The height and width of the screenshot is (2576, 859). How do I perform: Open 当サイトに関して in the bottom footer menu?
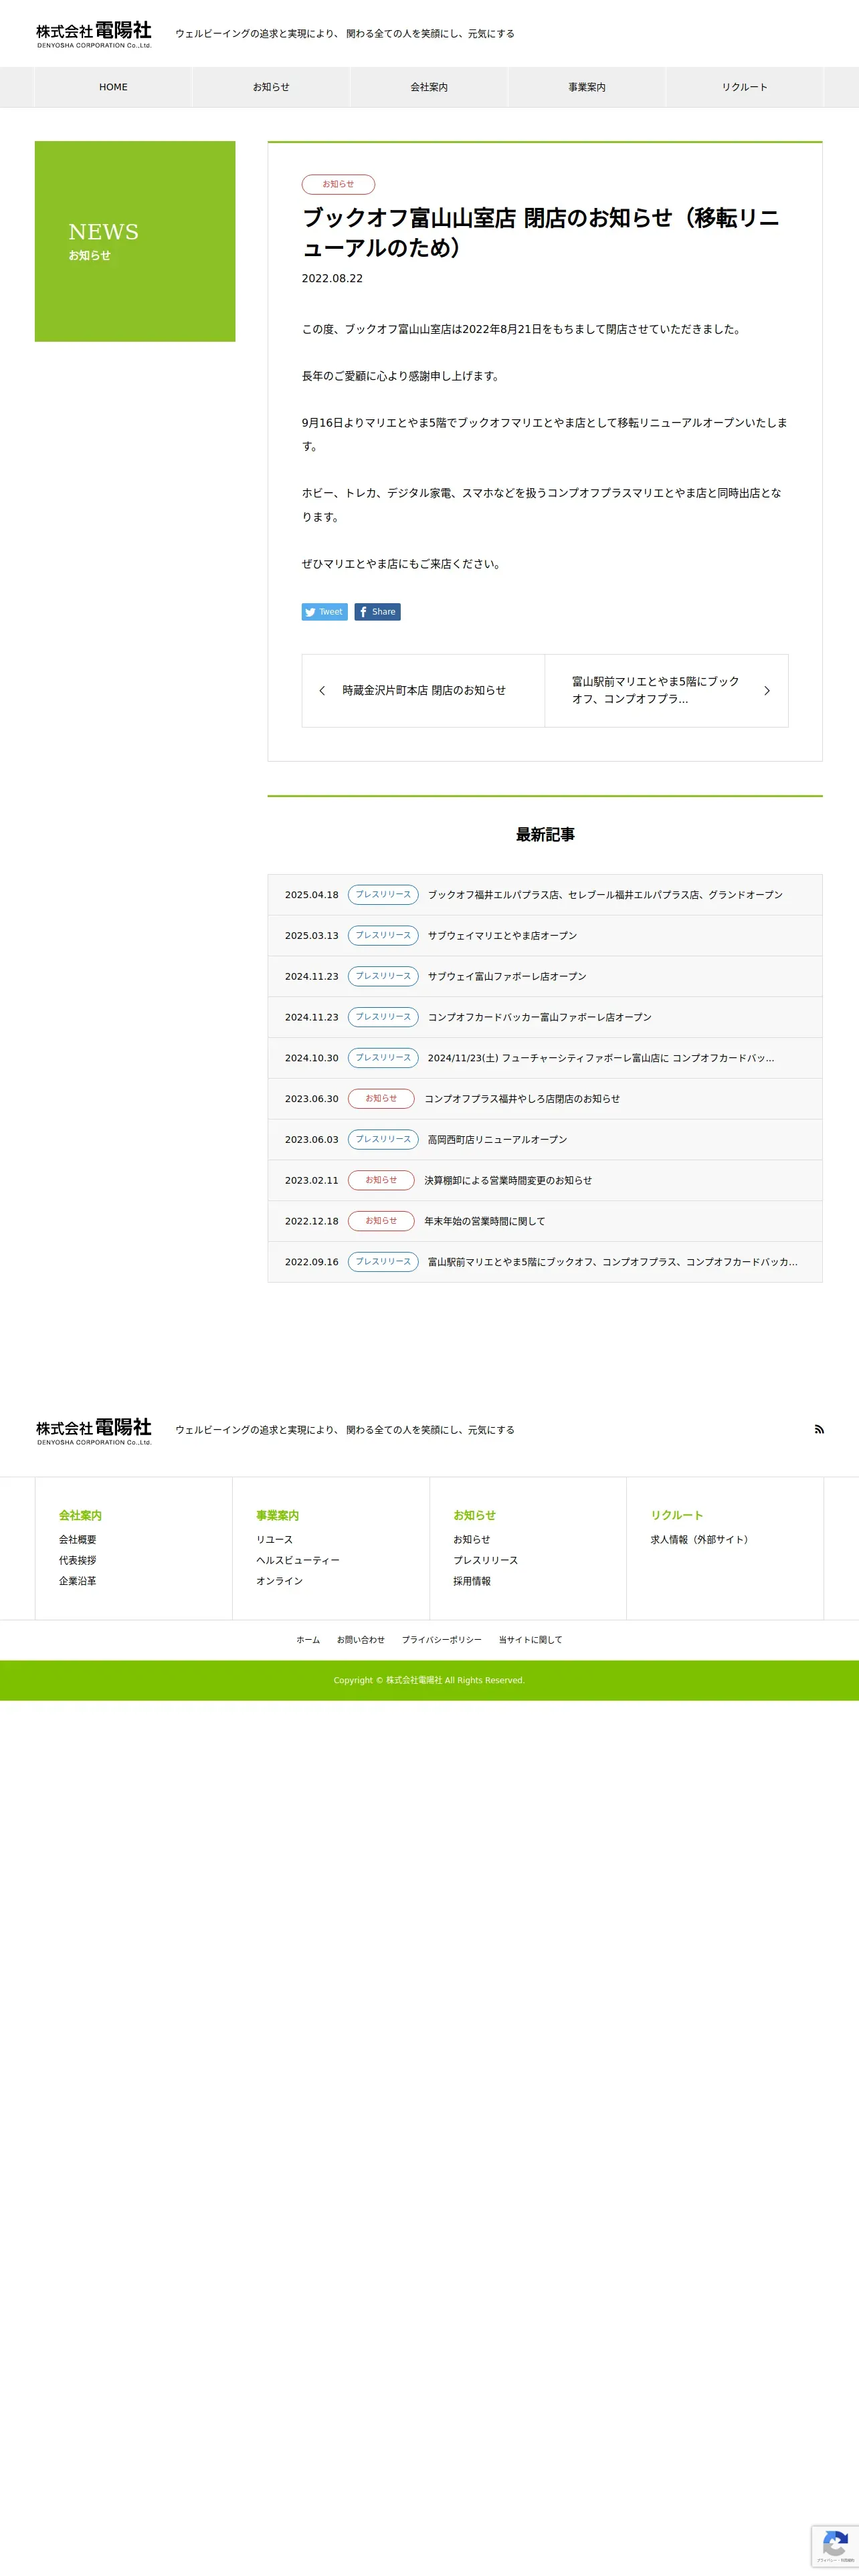point(530,1640)
